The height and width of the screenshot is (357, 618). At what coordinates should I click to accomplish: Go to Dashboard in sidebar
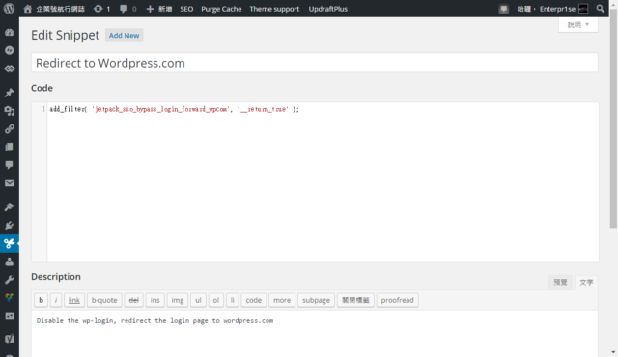[9, 32]
